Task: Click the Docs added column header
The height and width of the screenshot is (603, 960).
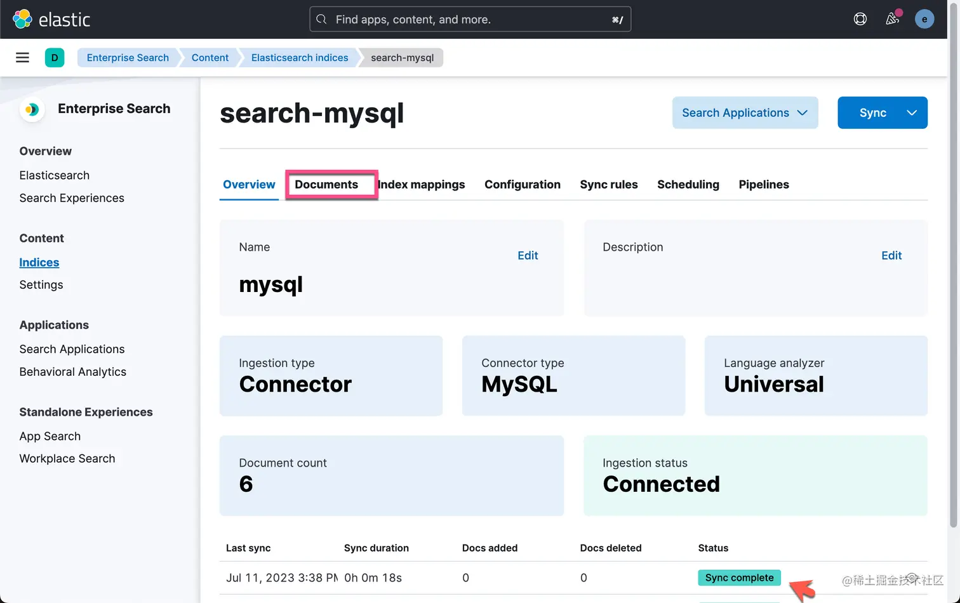Action: click(490, 548)
